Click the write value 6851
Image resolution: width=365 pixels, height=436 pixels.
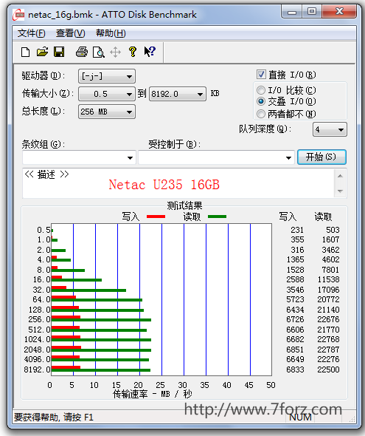click(295, 350)
